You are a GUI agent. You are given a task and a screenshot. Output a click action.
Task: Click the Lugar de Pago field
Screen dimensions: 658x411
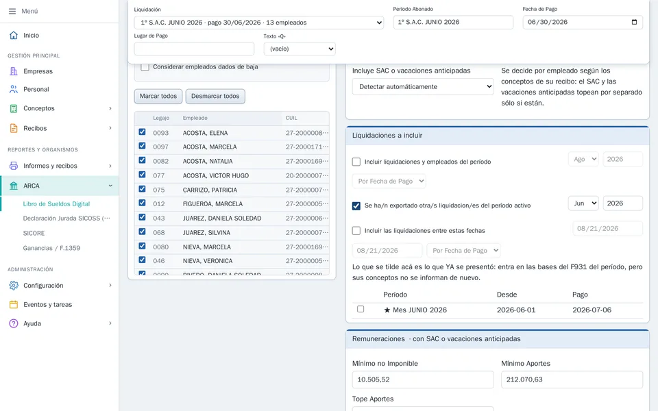click(194, 49)
